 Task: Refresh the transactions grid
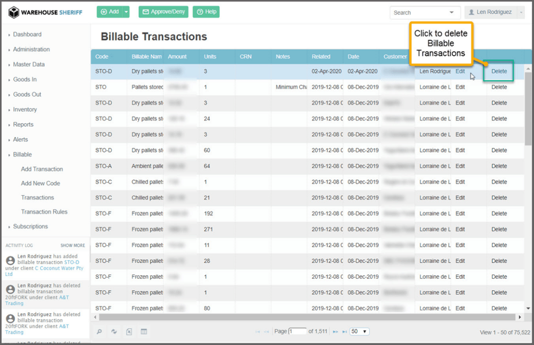click(x=114, y=331)
